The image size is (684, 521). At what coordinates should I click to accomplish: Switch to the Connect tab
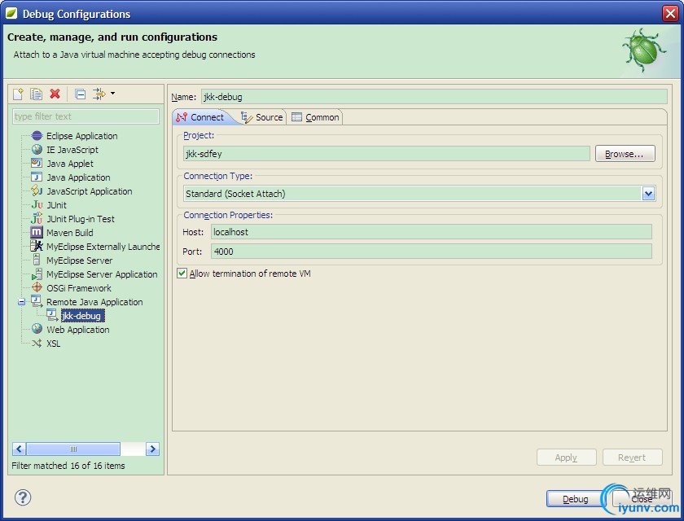[x=200, y=117]
